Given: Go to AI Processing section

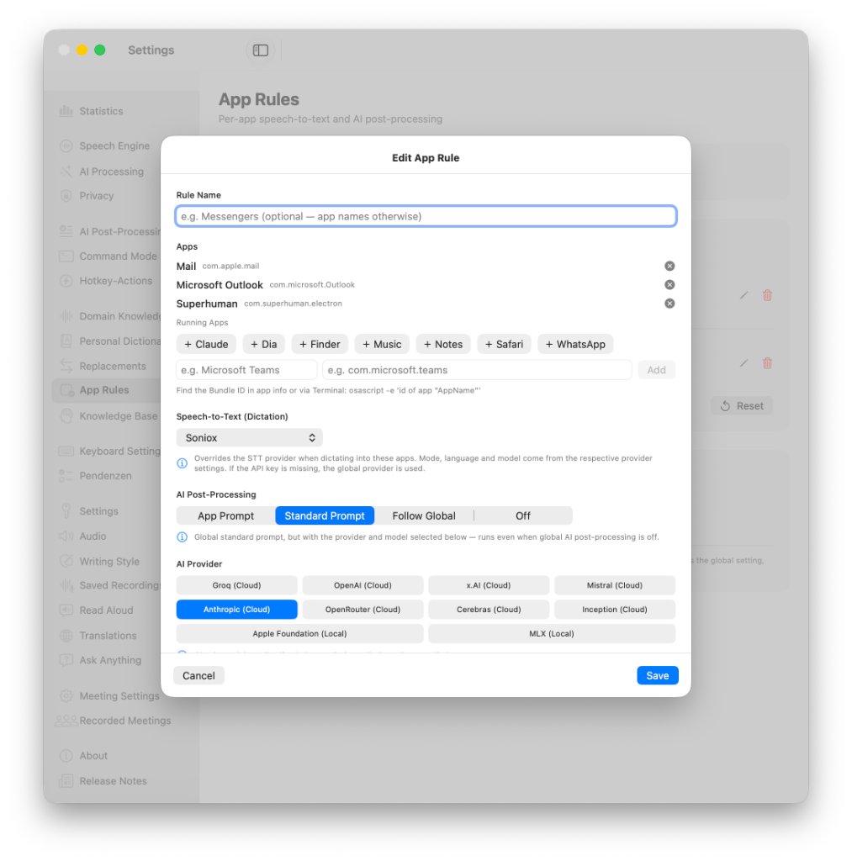Looking at the screenshot, I should click(x=112, y=172).
